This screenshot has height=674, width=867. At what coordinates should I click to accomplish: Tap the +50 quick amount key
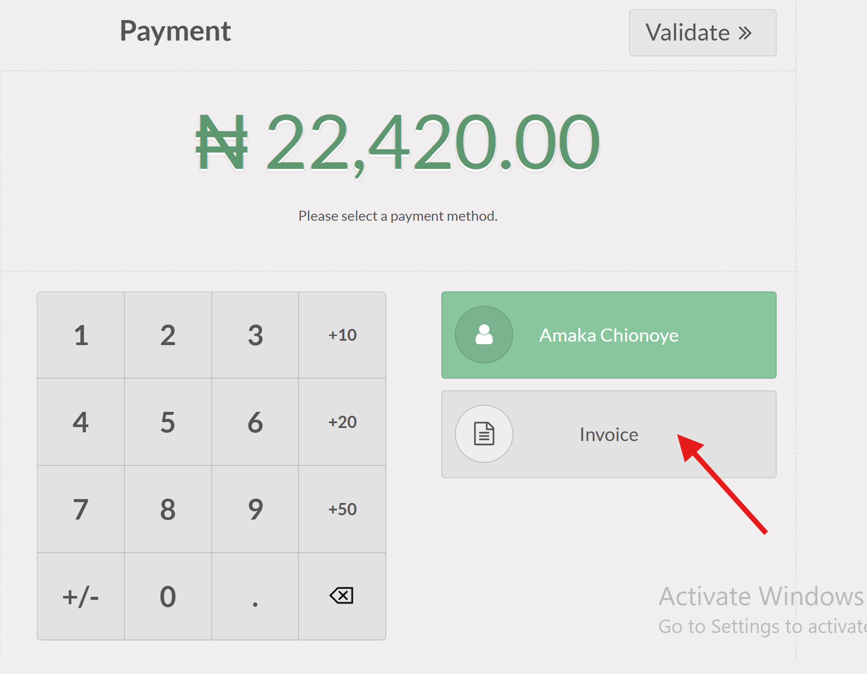(x=342, y=509)
